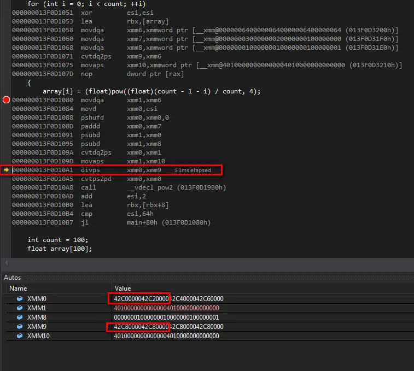Click the call __vdecl_pow2 instruction
The image size is (414, 371).
pyautogui.click(x=119, y=187)
